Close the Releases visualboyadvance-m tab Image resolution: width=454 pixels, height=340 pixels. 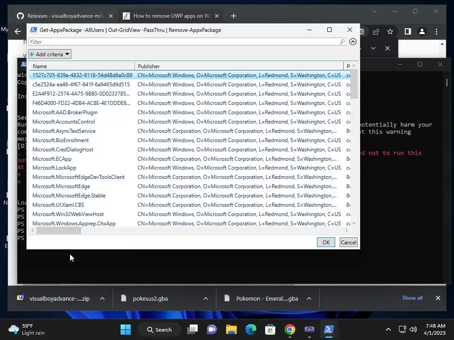click(x=110, y=16)
